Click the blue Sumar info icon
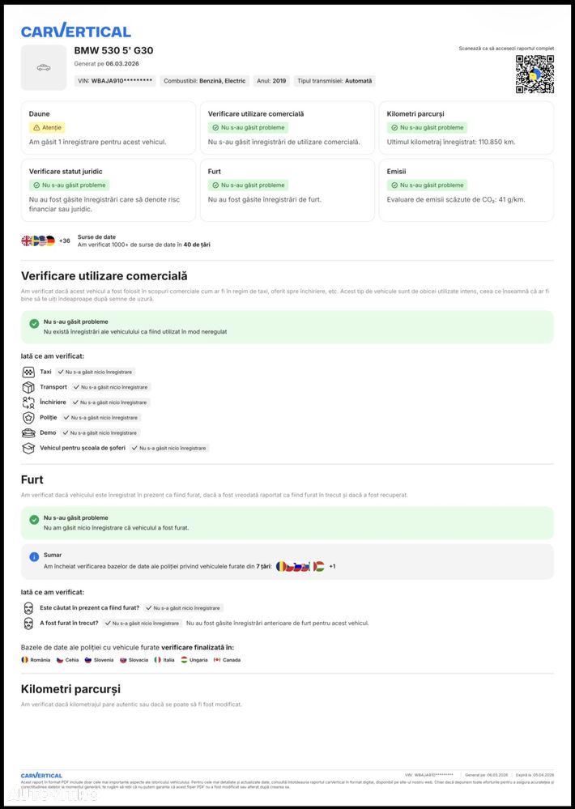This screenshot has height=809, width=575. tap(34, 556)
